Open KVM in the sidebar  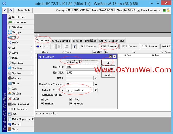21,114
